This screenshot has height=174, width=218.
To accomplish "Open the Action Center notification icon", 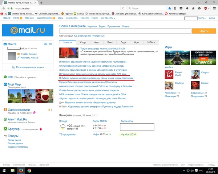I will pos(196,170).
